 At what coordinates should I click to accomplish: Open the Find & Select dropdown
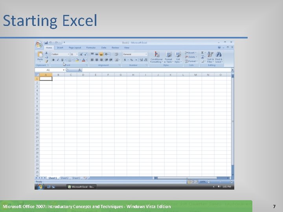(219, 57)
